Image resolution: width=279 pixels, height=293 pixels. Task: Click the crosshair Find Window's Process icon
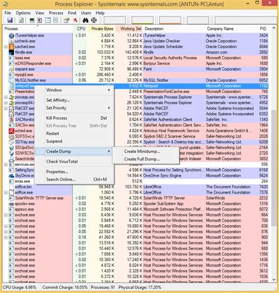click(94, 20)
